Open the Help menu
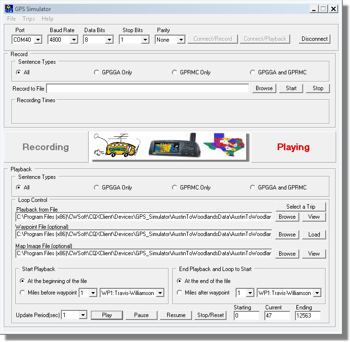350x342 pixels. [x=47, y=19]
